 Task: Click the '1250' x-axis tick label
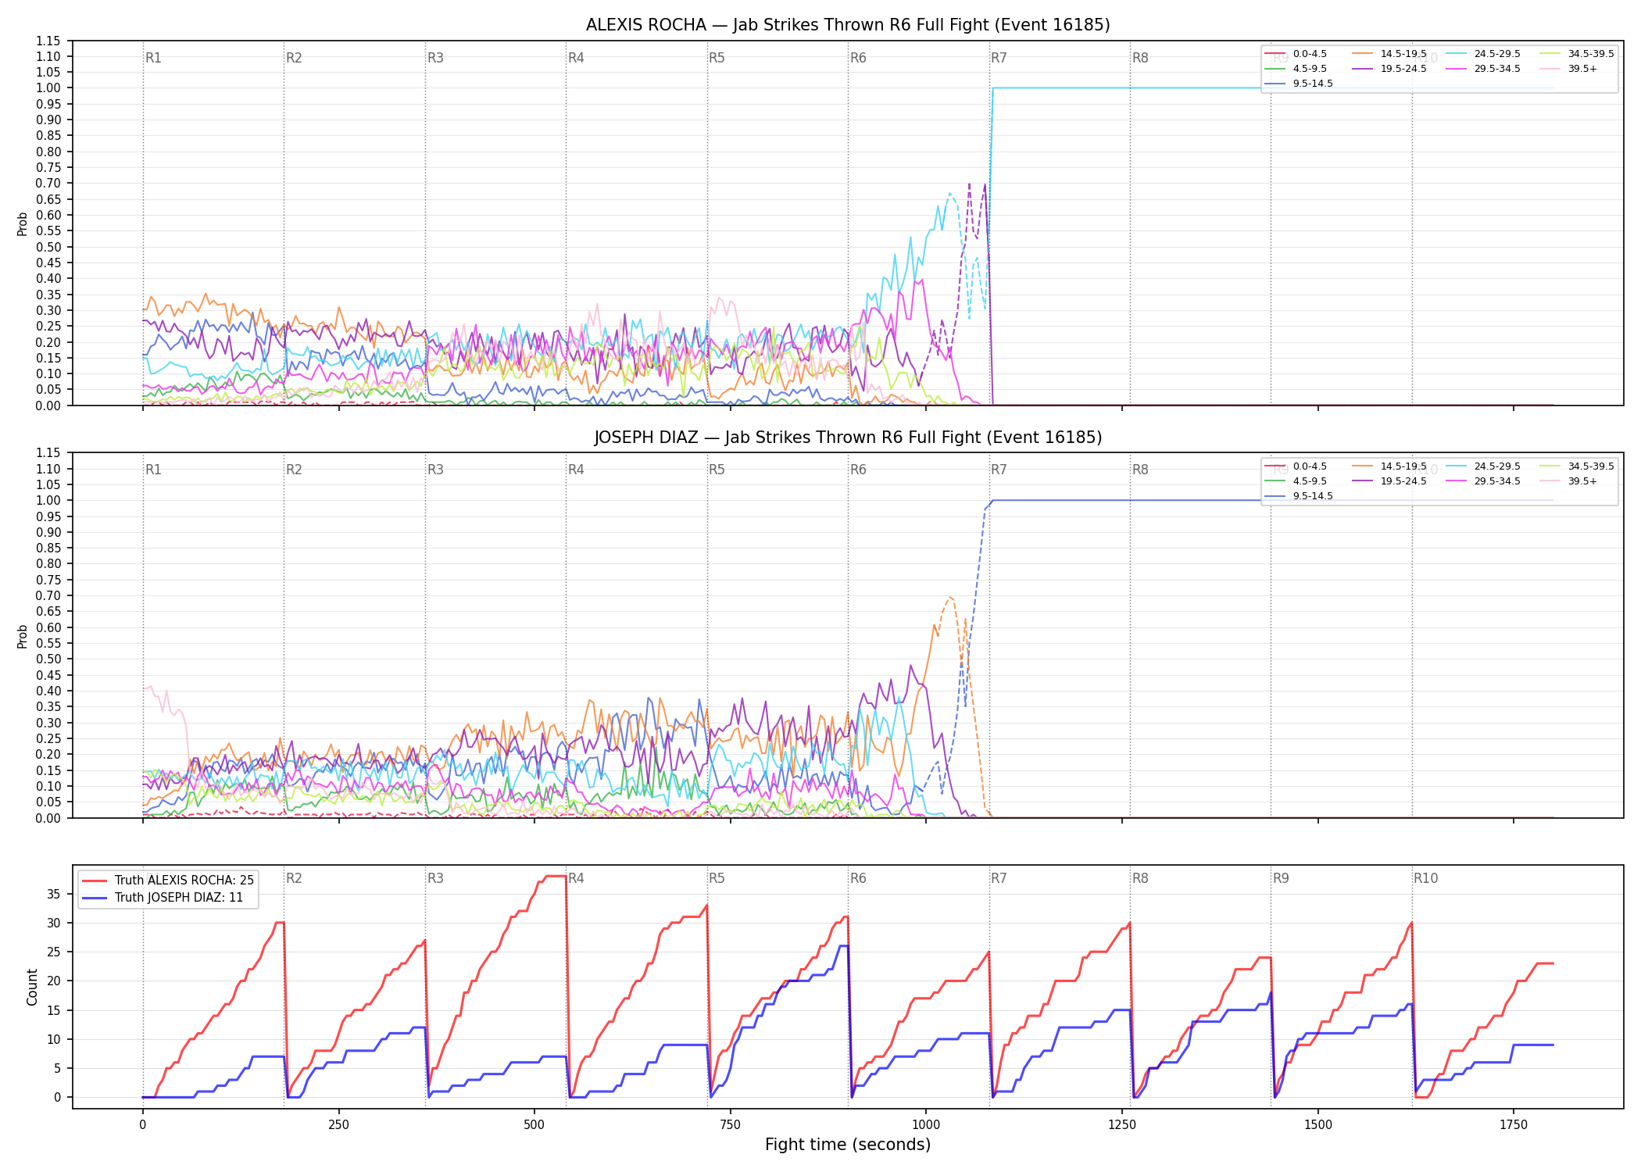click(x=1122, y=1125)
